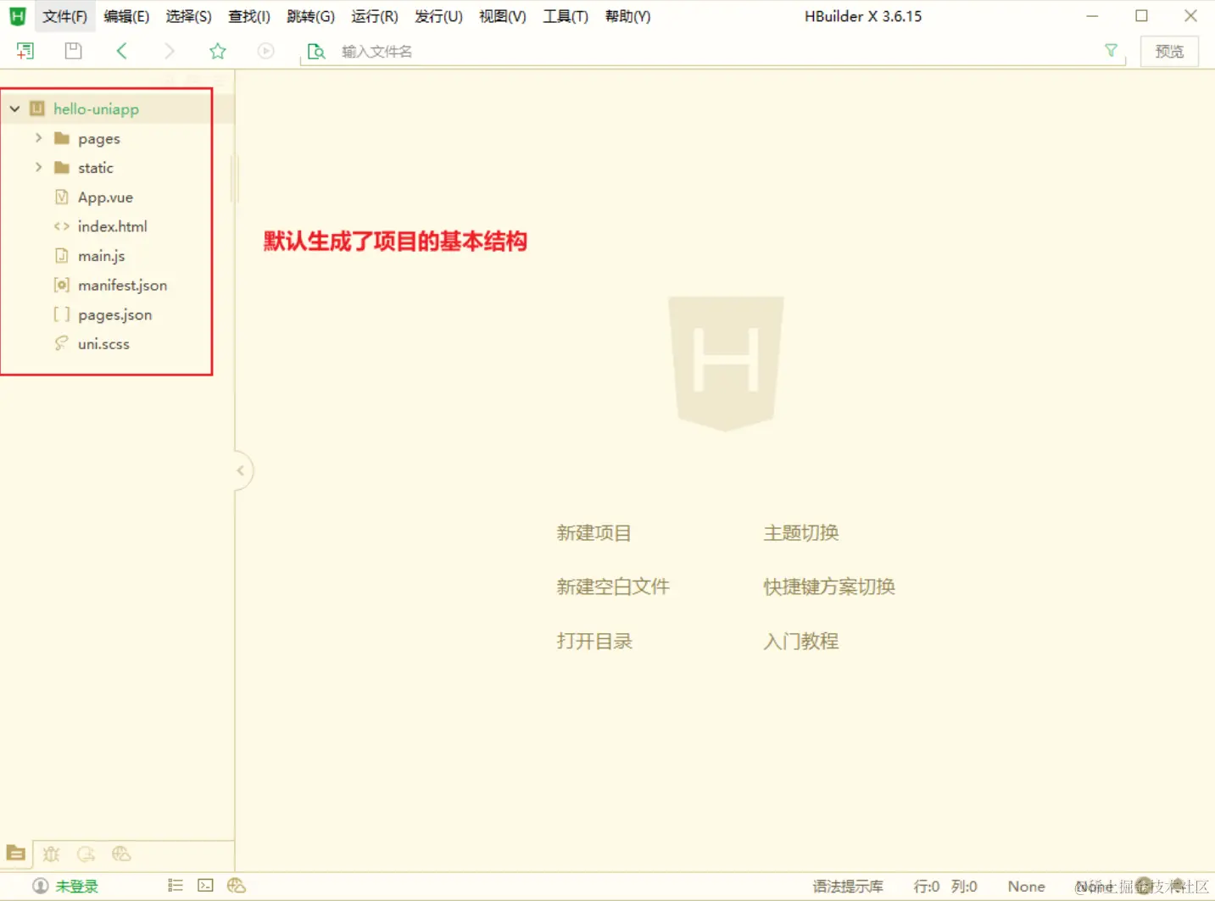1215x901 pixels.
Task: Expand the static folder
Action: coord(38,167)
